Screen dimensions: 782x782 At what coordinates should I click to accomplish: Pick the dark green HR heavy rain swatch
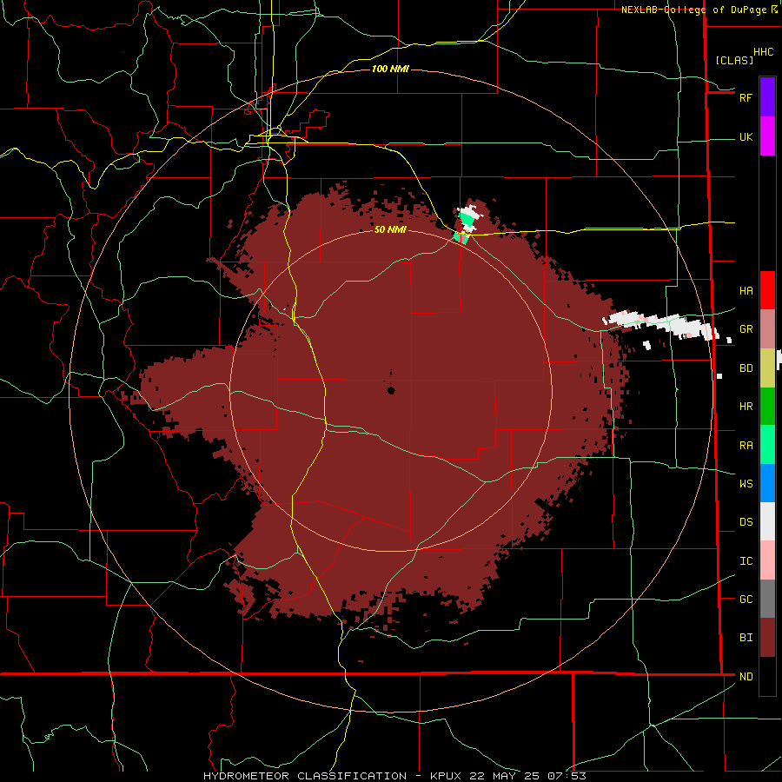(x=767, y=407)
